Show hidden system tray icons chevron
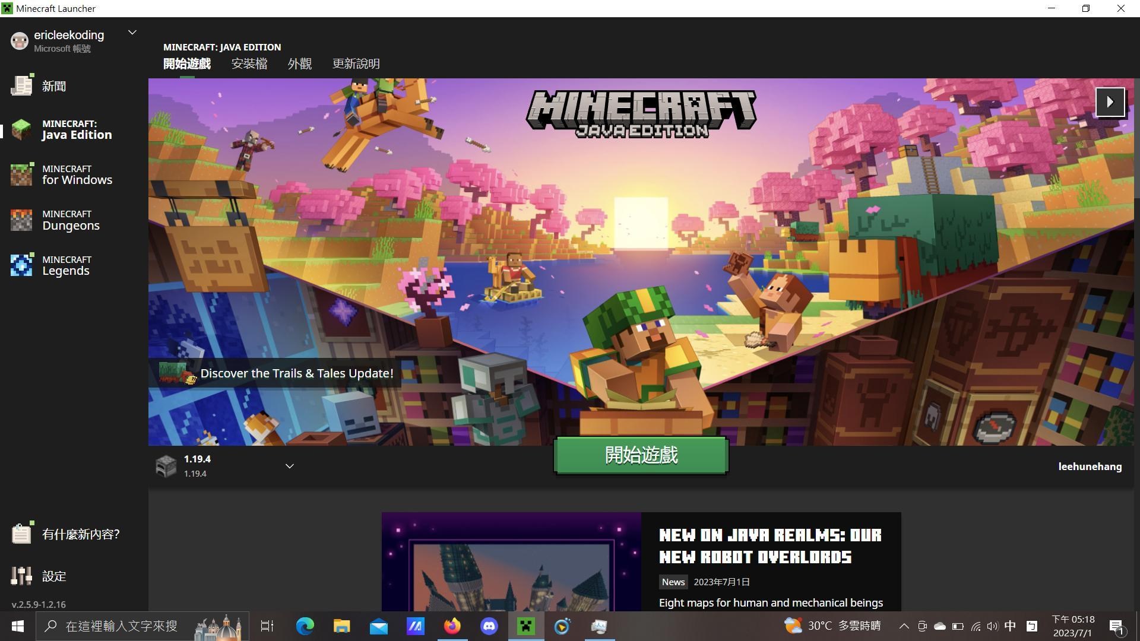Screen dimensions: 1140x641 point(904,626)
